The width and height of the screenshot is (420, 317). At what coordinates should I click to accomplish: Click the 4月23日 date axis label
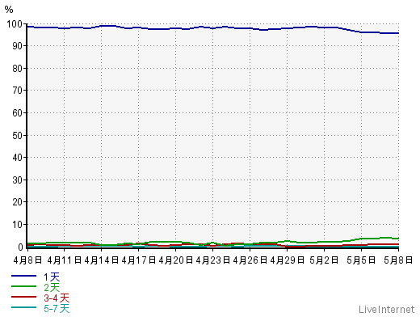(213, 260)
